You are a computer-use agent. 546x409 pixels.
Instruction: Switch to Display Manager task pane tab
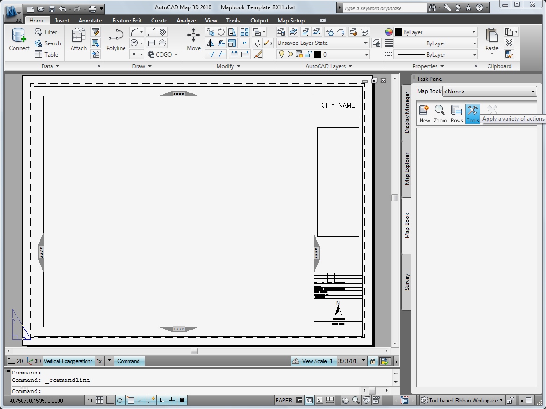pos(407,112)
